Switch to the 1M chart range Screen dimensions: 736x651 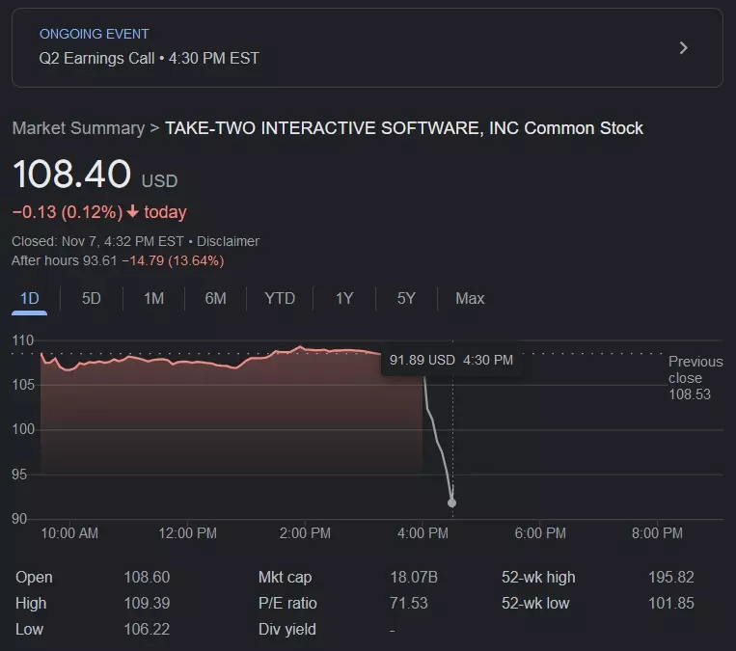(153, 299)
